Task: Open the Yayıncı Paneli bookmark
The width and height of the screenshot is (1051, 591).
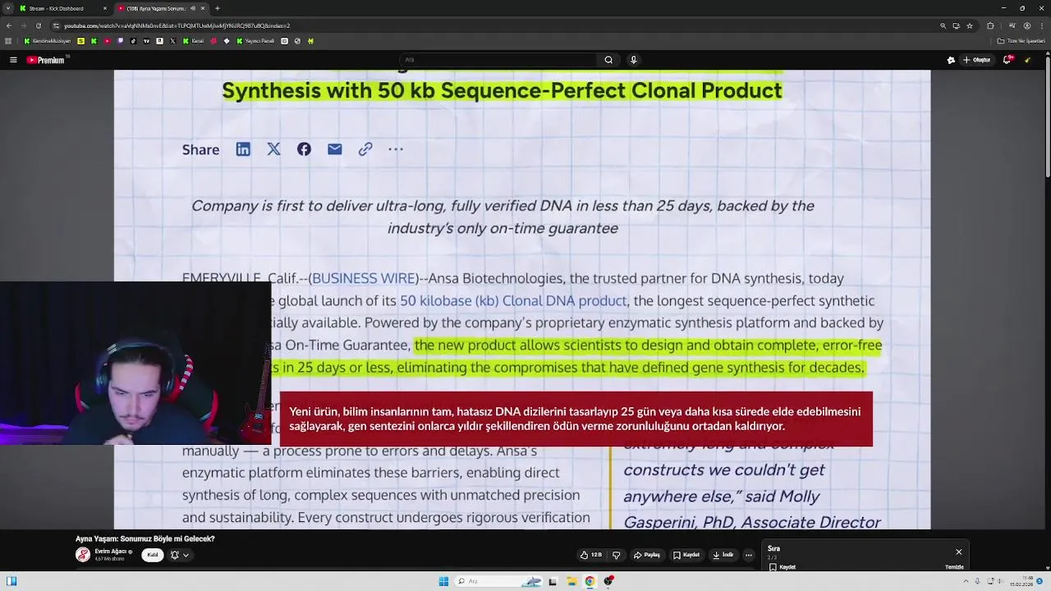Action: pos(256,41)
